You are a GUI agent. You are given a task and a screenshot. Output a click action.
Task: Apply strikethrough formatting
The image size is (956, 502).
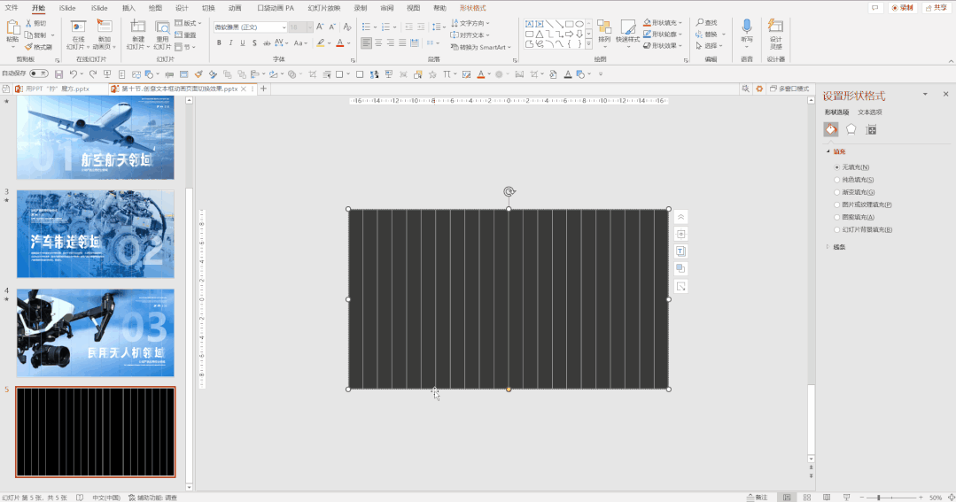click(x=267, y=43)
